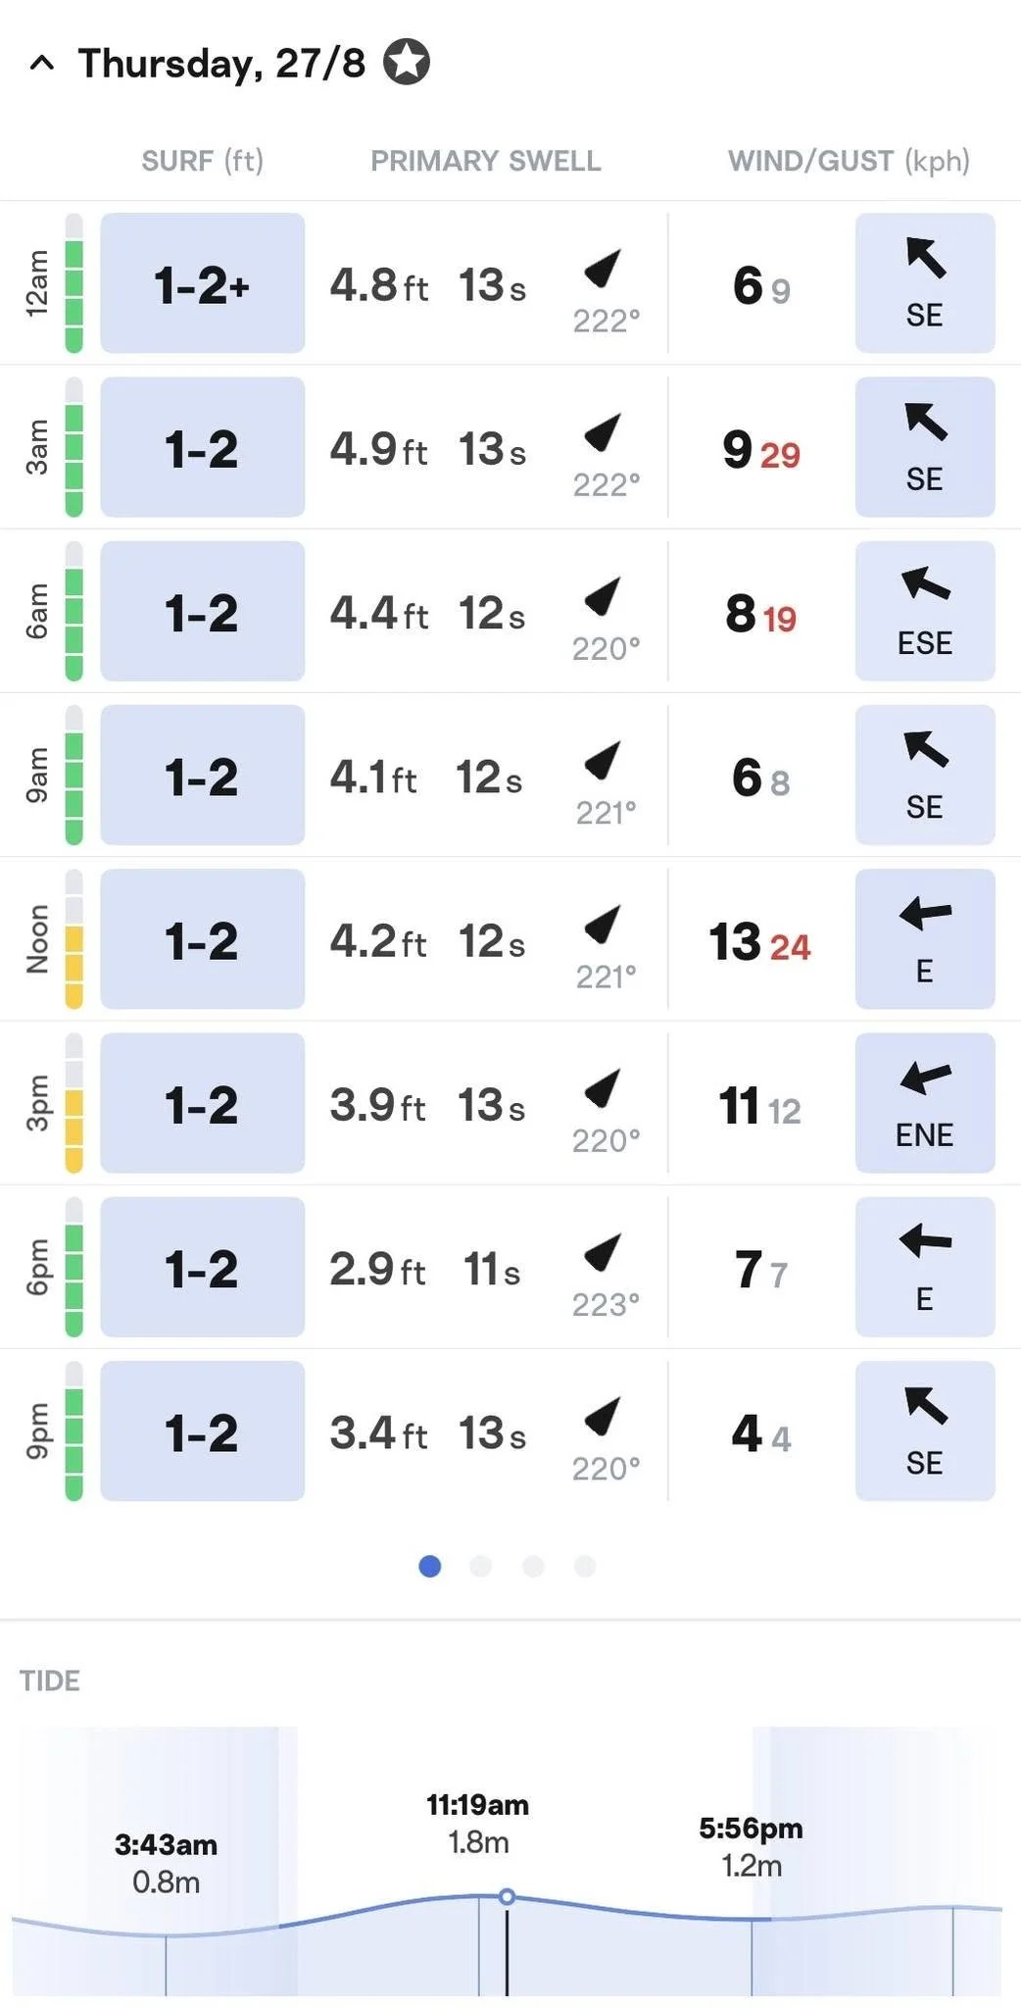Tap the 12am SE wind direction arrow

tap(925, 259)
